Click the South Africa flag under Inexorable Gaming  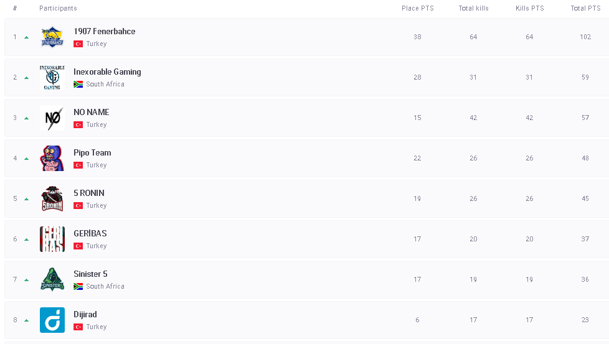point(78,85)
